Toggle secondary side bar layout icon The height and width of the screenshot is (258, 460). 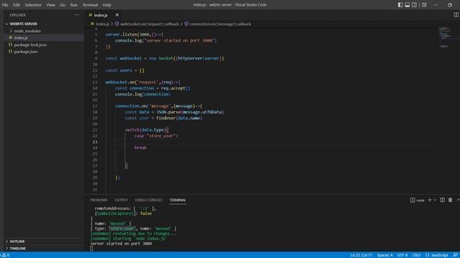coord(414,5)
